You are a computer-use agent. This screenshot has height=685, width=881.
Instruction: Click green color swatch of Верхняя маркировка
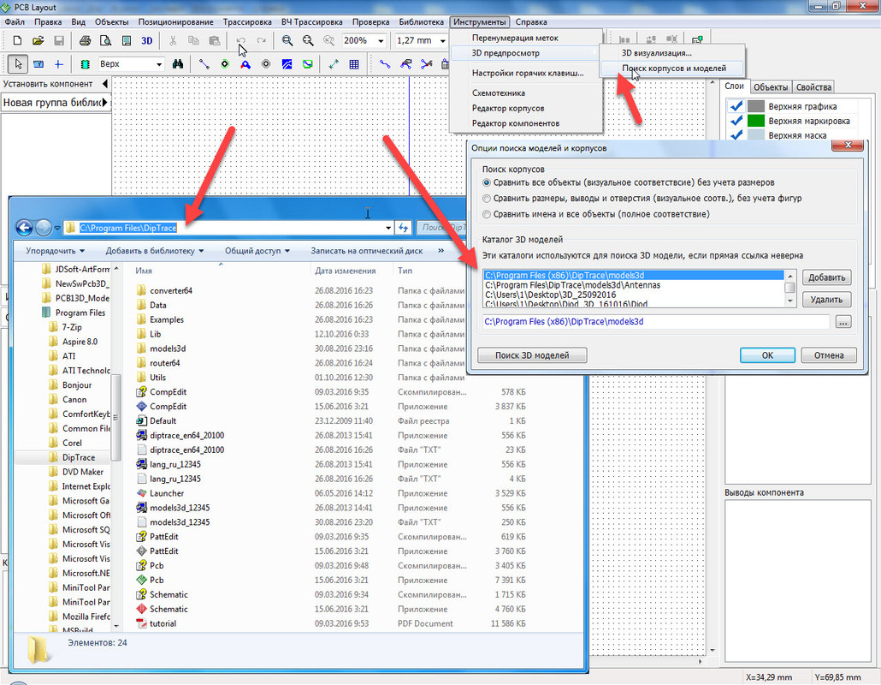click(x=756, y=121)
